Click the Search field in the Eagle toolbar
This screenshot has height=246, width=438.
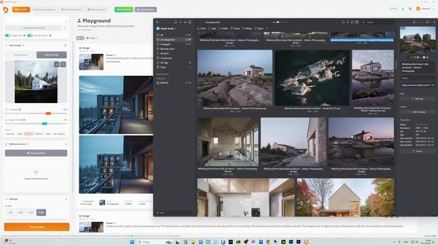(x=378, y=22)
